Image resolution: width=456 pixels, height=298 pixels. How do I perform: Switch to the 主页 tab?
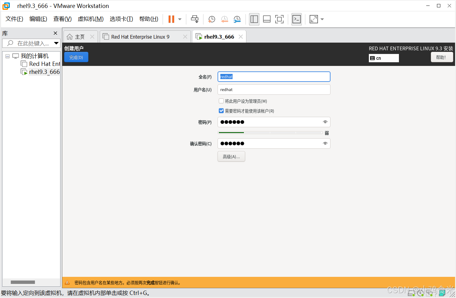pyautogui.click(x=80, y=37)
